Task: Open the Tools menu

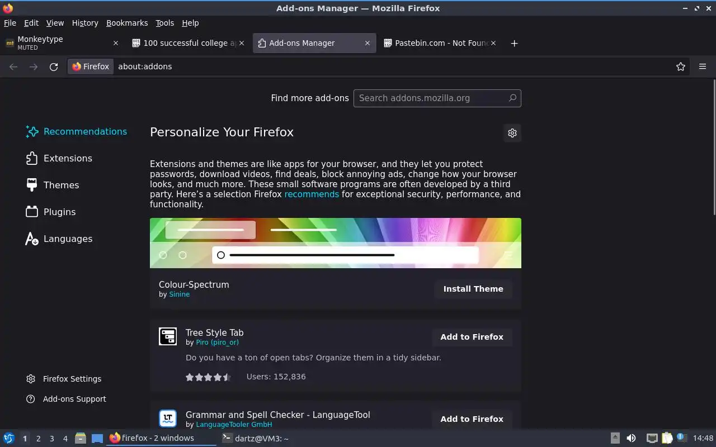Action: point(164,23)
